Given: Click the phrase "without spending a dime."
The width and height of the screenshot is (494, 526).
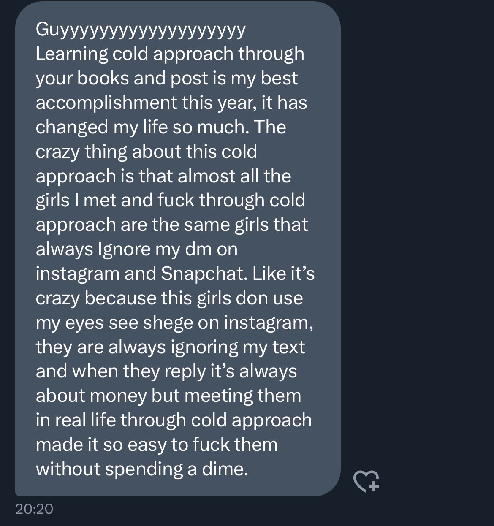Looking at the screenshot, I should (x=141, y=469).
